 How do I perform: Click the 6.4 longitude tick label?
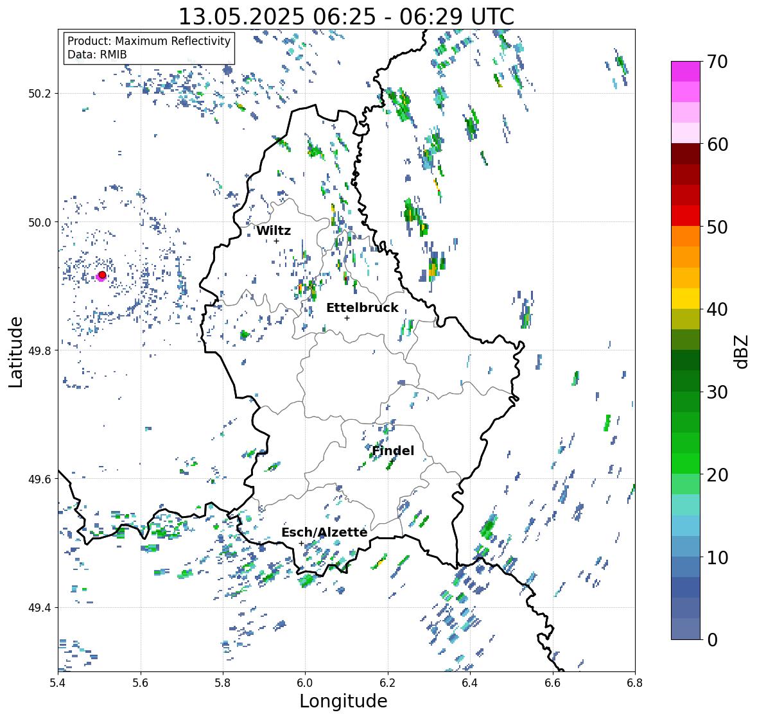coord(470,683)
